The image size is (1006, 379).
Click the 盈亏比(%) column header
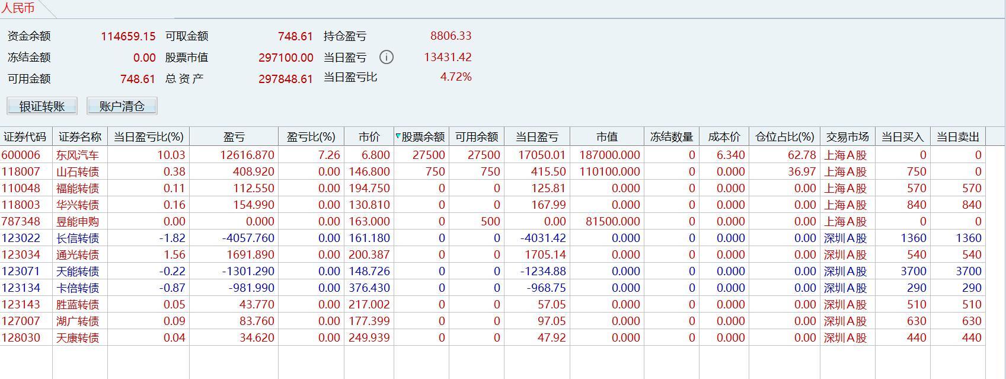(x=311, y=136)
